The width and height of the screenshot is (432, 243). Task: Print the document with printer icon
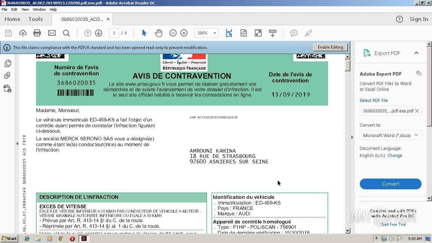pyautogui.click(x=37, y=33)
